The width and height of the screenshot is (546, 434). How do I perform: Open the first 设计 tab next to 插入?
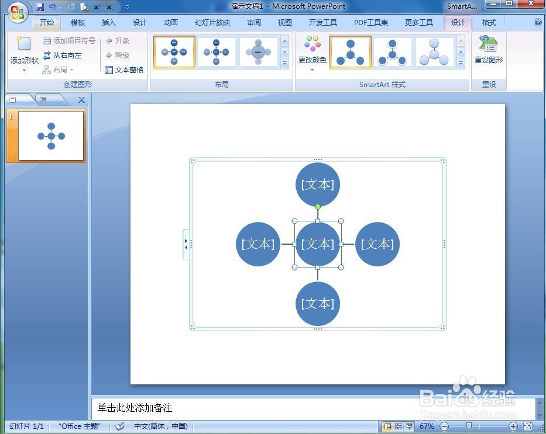[x=140, y=23]
